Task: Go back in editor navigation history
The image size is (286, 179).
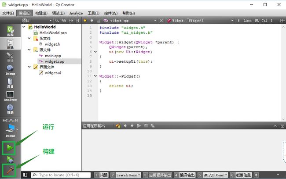Action: tap(85, 21)
